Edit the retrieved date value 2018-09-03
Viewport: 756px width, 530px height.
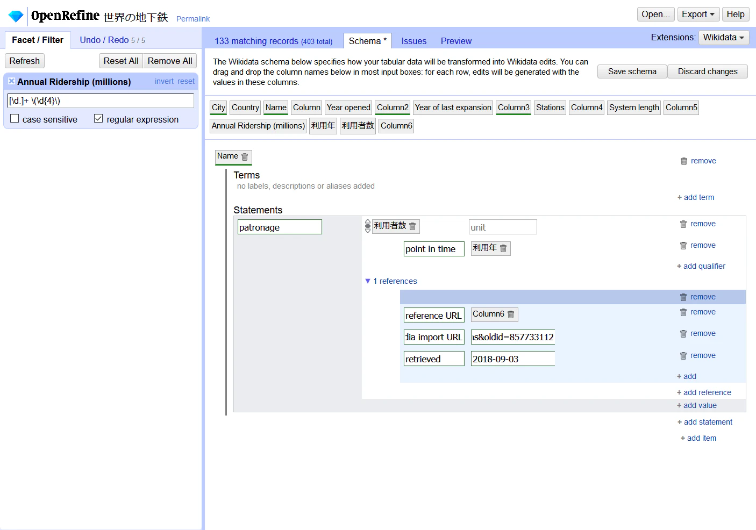point(512,359)
